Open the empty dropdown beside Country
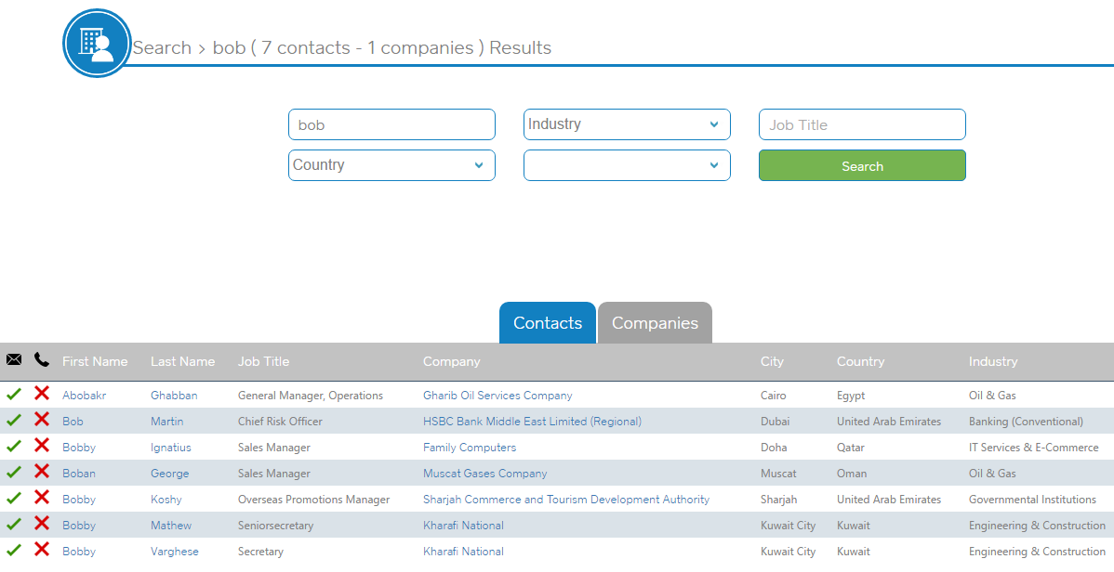Screen dimensions: 1114x572 (627, 165)
